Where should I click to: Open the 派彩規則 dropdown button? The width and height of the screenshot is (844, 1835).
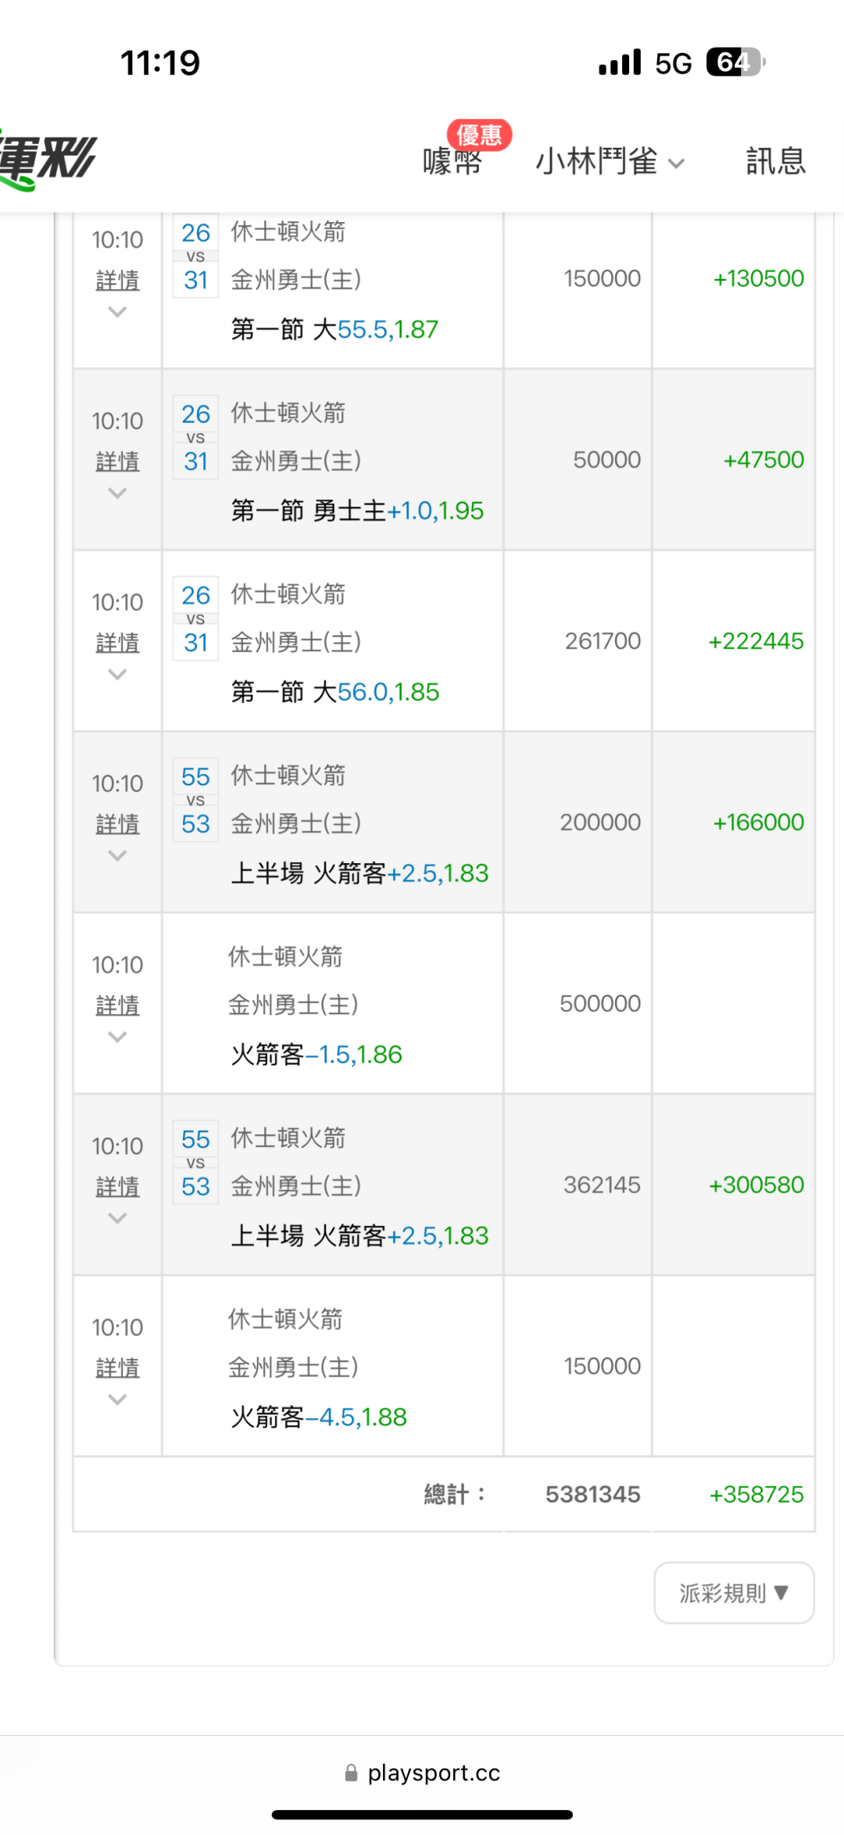(734, 1593)
